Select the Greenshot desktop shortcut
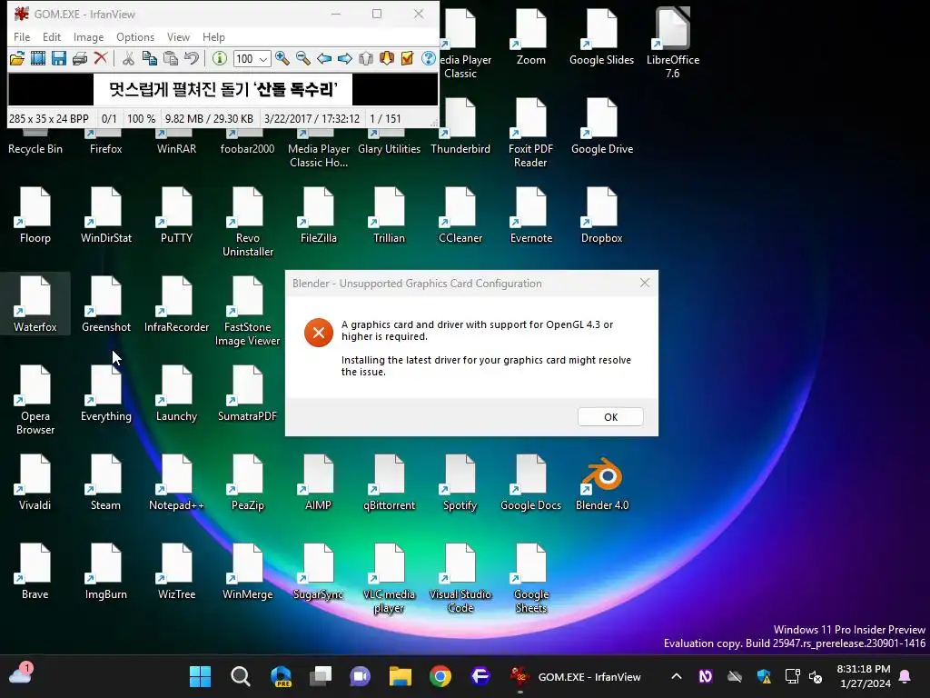This screenshot has width=930, height=698. 106,304
